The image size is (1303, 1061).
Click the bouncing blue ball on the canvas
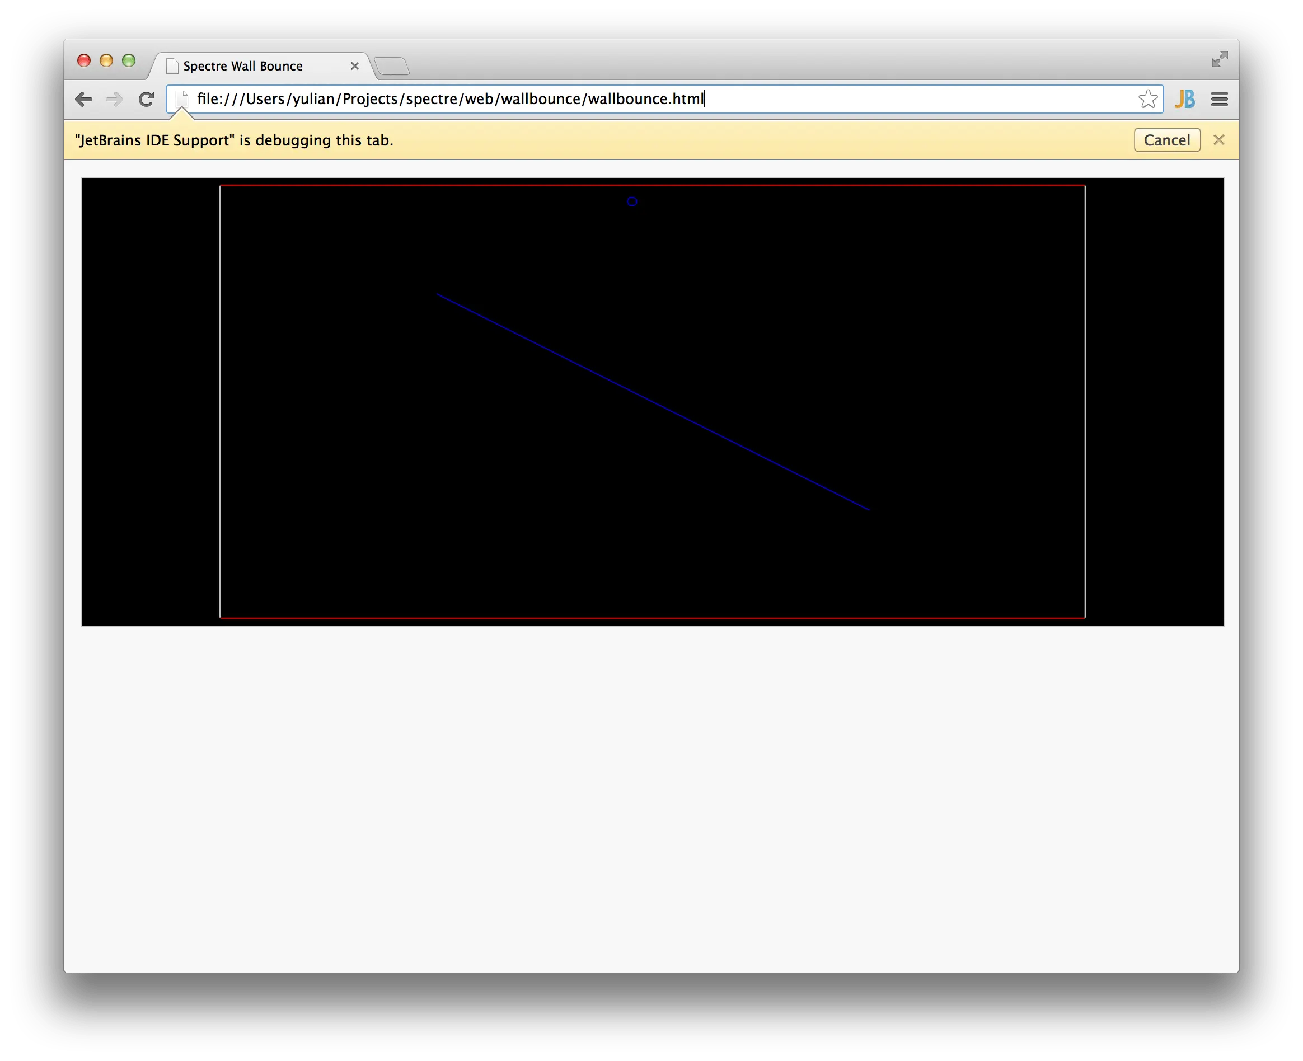[x=632, y=201]
